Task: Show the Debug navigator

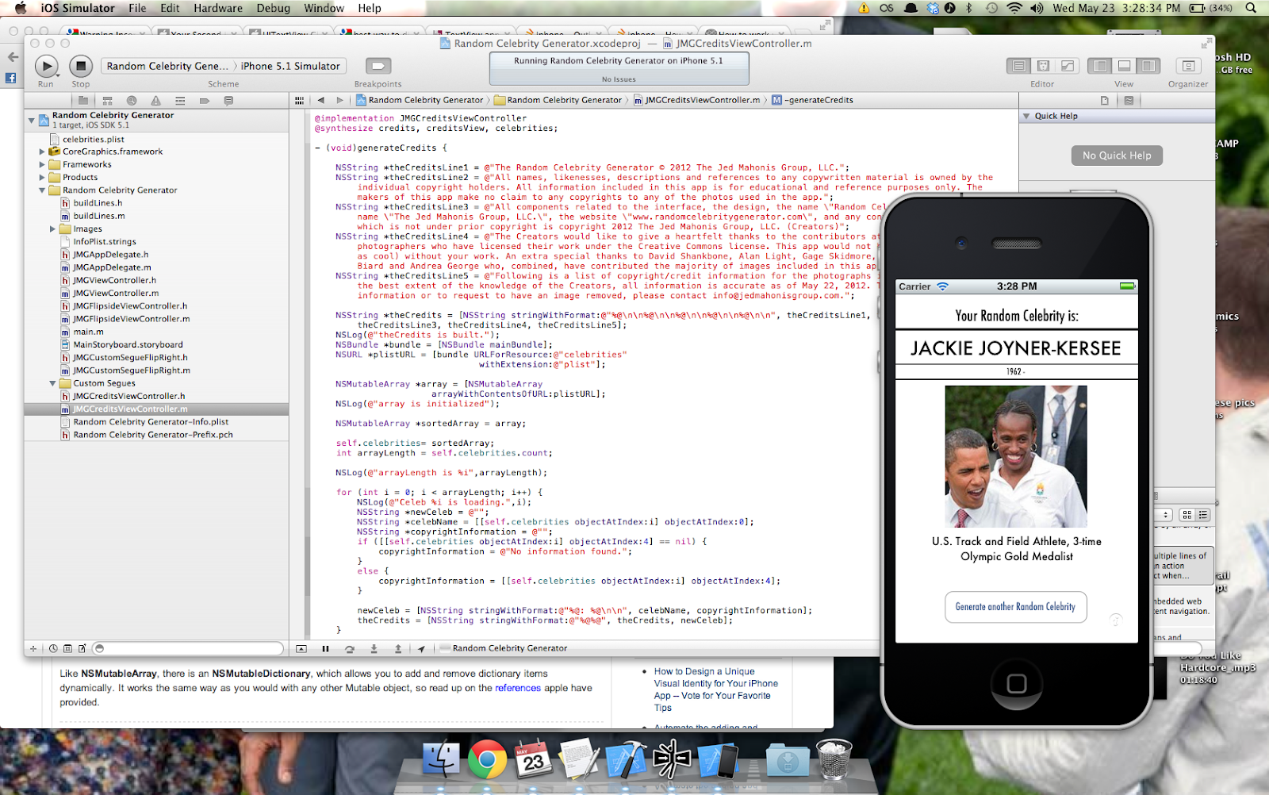Action: [180, 101]
